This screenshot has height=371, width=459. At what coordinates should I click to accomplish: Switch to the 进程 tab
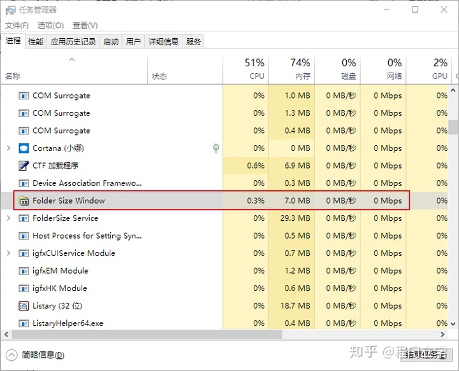click(x=13, y=41)
